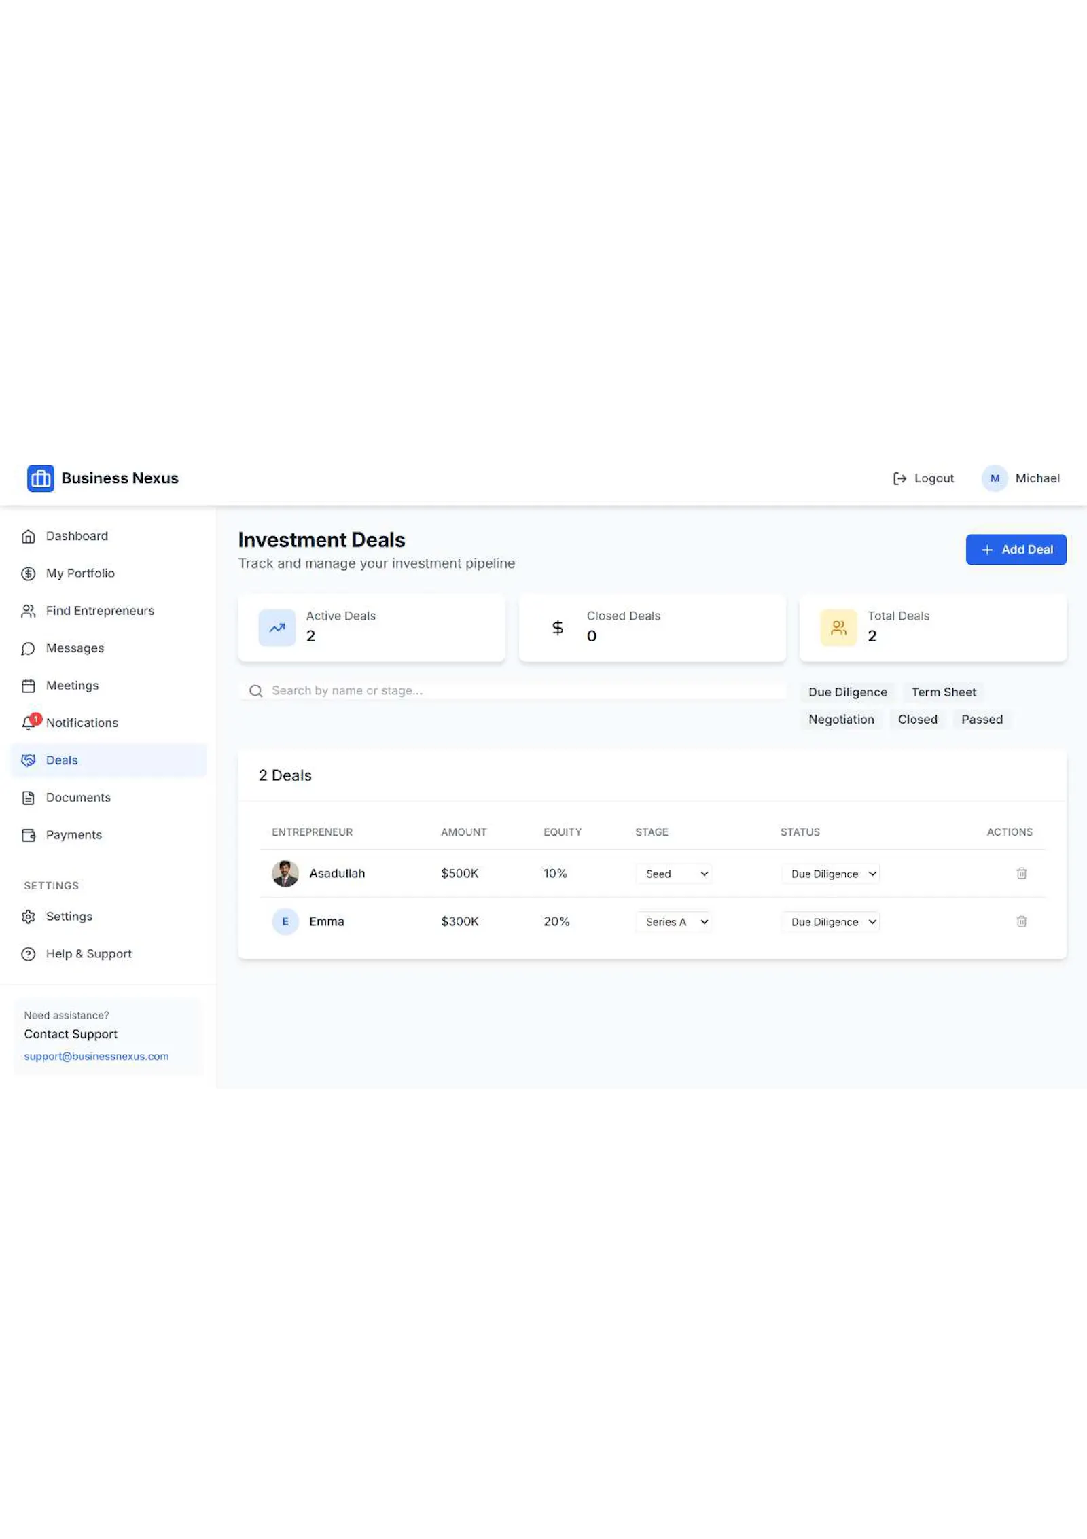Click the Active Deals trend icon

pos(277,627)
